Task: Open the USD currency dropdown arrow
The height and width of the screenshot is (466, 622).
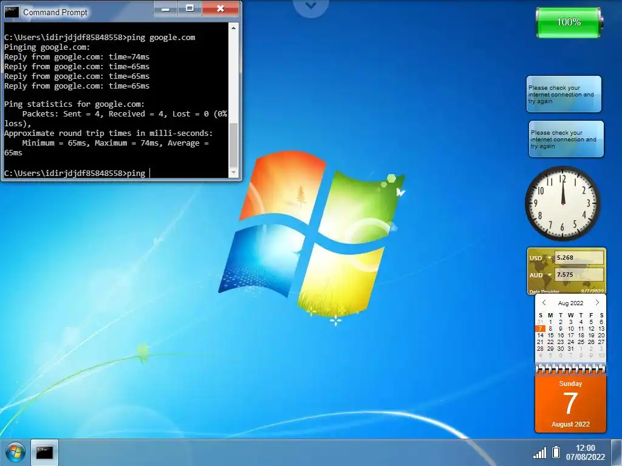Action: 550,258
